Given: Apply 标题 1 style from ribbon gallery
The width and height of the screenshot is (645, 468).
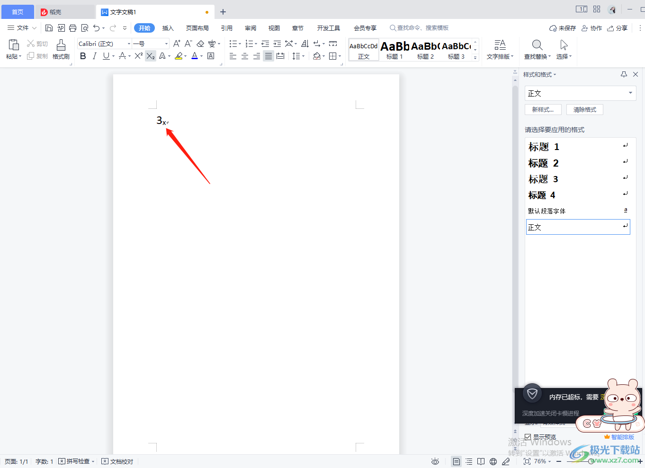Looking at the screenshot, I should tap(394, 50).
